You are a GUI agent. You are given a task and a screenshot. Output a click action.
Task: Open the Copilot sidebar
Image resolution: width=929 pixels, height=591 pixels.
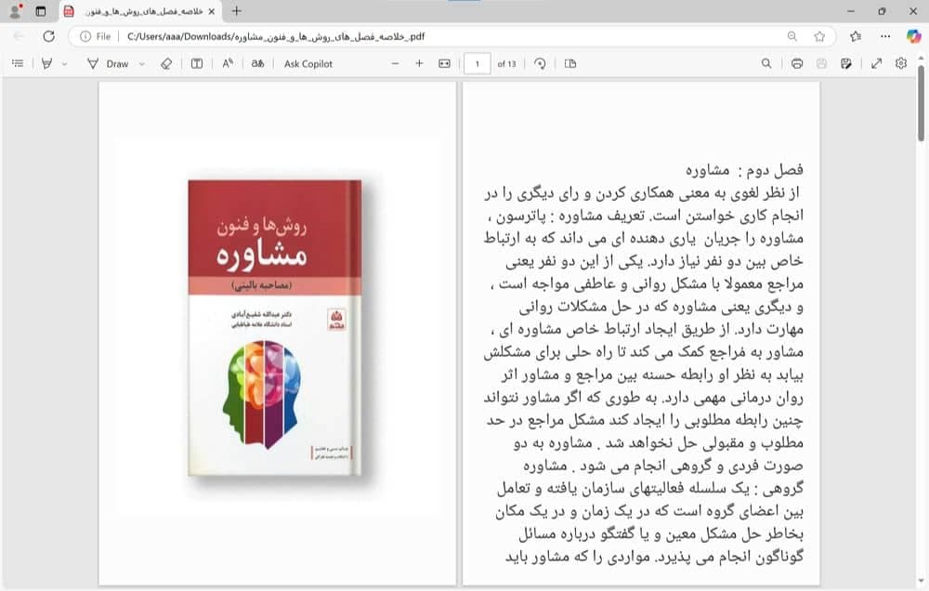913,36
